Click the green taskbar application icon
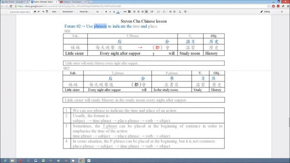290x163 pixels. [43, 161]
